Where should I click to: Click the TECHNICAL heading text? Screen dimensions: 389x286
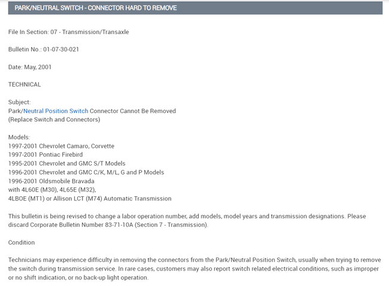pyautogui.click(x=25, y=84)
